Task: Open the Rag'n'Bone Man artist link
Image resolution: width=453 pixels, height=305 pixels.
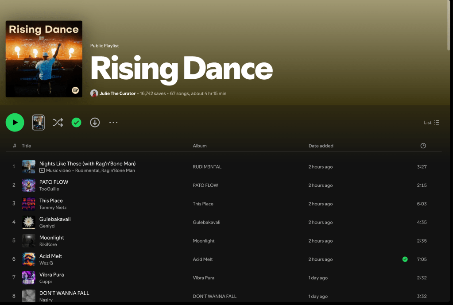Action: pyautogui.click(x=118, y=170)
